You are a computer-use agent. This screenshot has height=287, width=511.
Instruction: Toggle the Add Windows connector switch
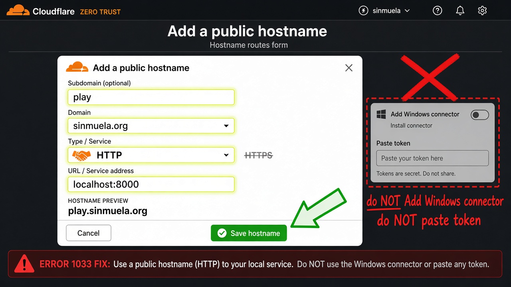click(479, 115)
